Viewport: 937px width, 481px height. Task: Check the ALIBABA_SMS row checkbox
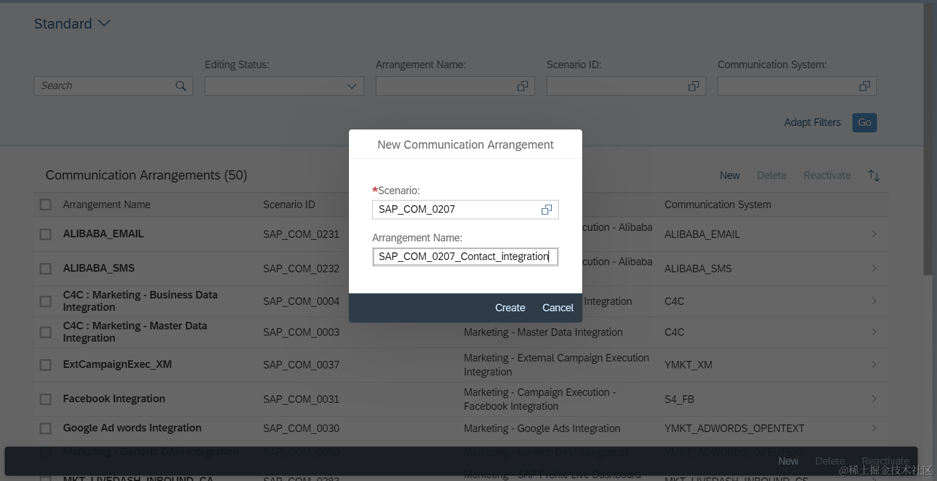click(x=46, y=269)
